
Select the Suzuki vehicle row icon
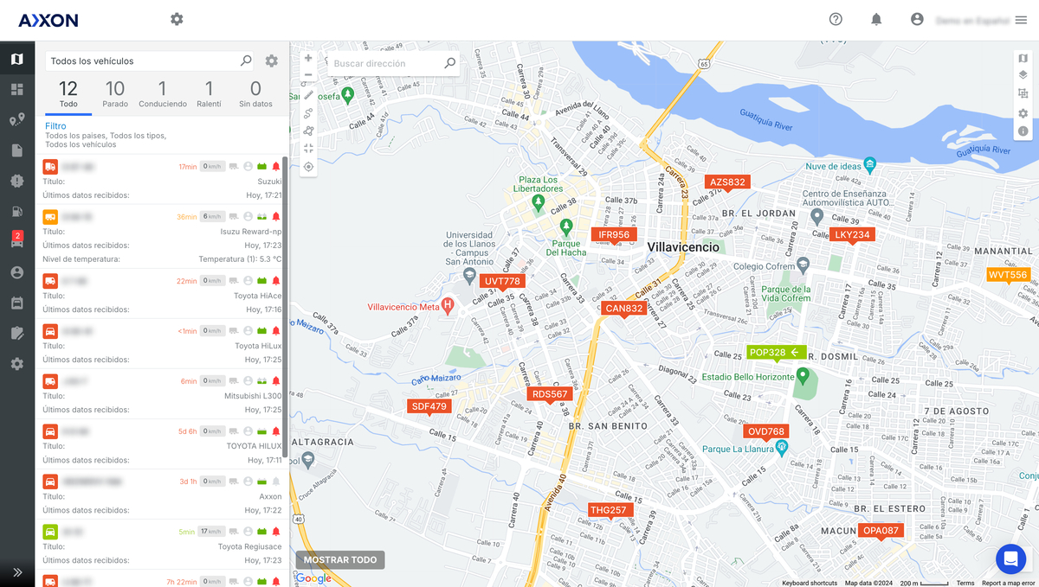tap(50, 166)
